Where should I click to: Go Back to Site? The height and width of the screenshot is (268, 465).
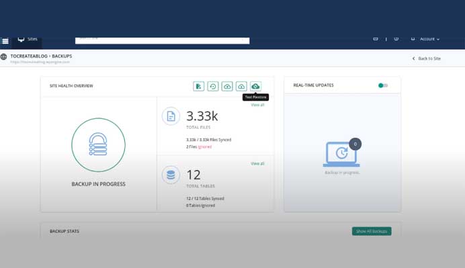coord(427,58)
